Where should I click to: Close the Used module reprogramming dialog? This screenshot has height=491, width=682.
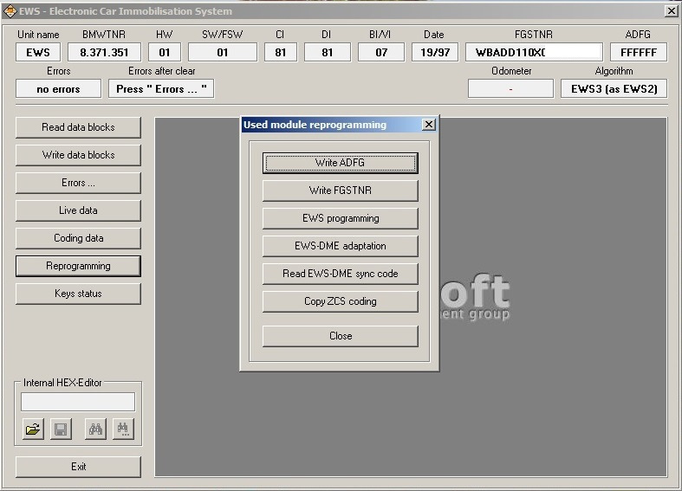coord(428,125)
